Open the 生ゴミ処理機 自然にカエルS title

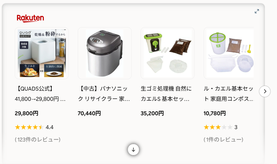click(166, 94)
